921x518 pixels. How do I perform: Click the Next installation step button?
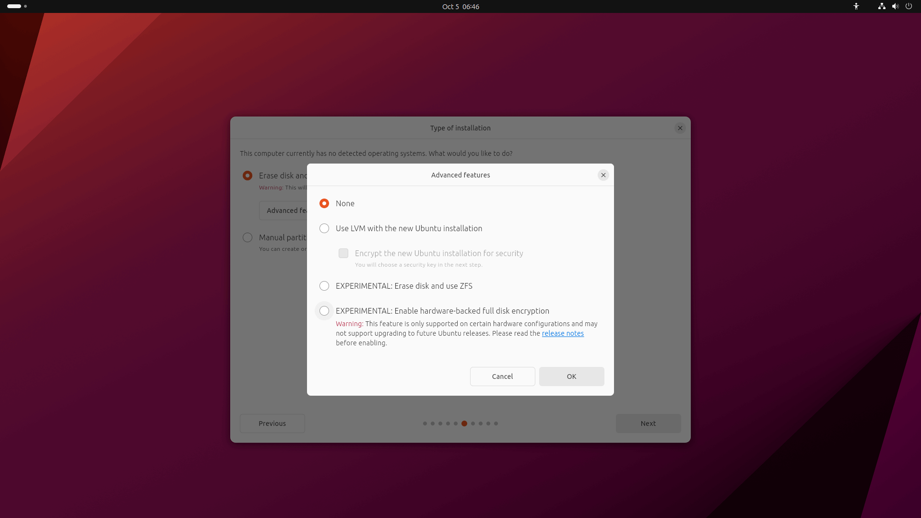tap(649, 423)
